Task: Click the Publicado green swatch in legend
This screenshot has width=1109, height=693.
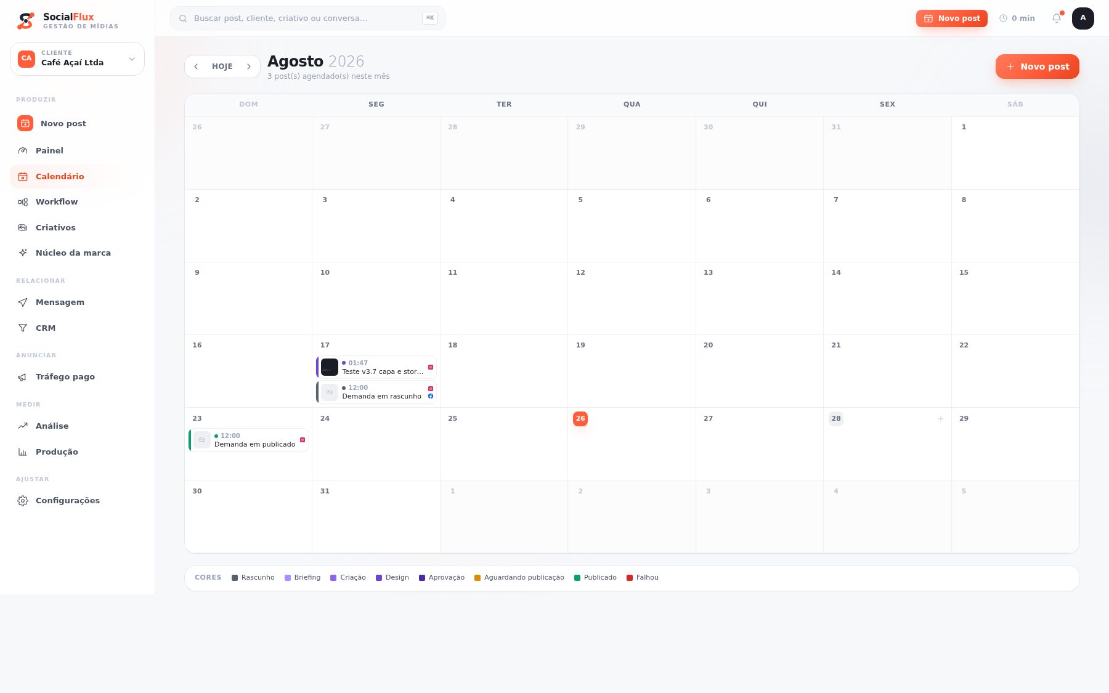Action: [x=577, y=578]
